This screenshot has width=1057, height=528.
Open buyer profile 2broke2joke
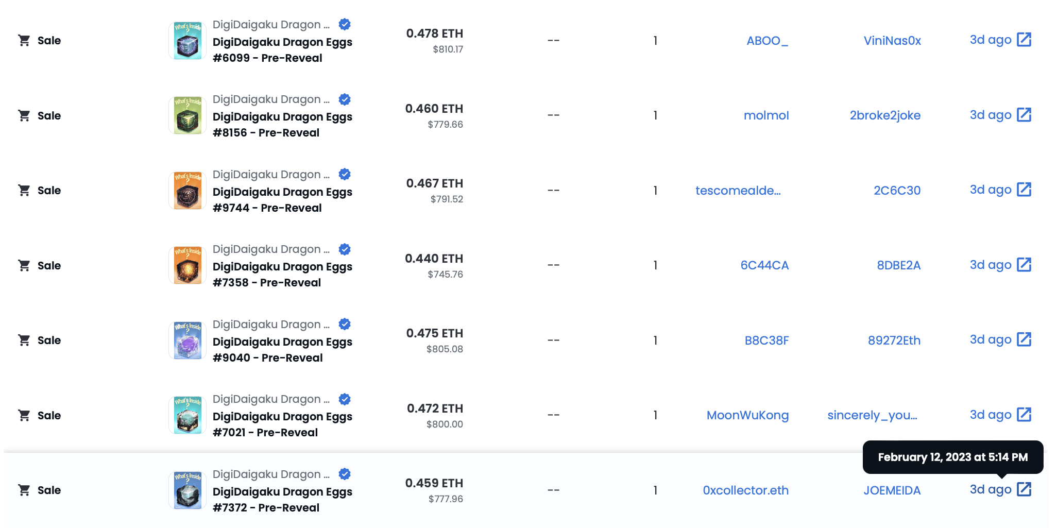[885, 115]
